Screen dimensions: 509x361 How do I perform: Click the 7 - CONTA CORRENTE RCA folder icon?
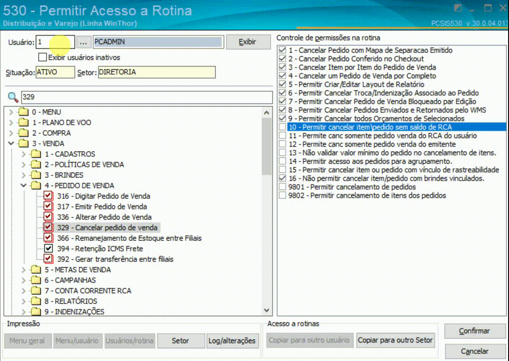[x=36, y=290]
